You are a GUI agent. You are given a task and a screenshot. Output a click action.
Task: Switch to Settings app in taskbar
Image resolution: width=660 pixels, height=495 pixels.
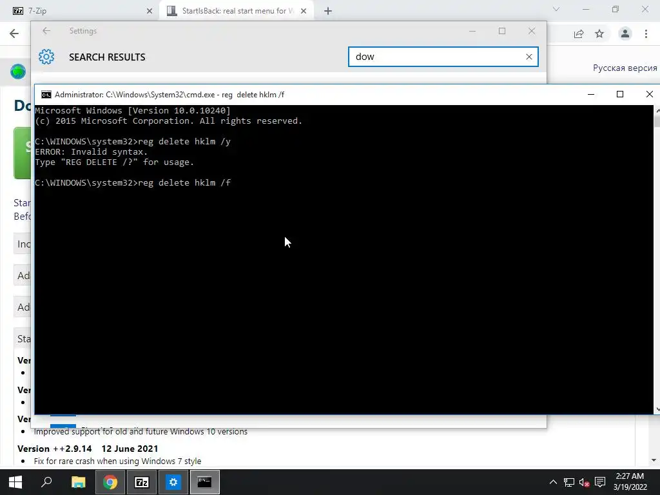coord(173,482)
